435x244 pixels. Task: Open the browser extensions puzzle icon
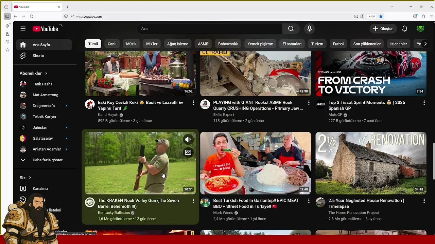click(x=423, y=16)
